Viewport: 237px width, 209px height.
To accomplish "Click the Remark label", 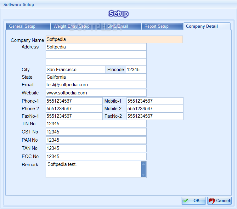I will click(30, 164).
